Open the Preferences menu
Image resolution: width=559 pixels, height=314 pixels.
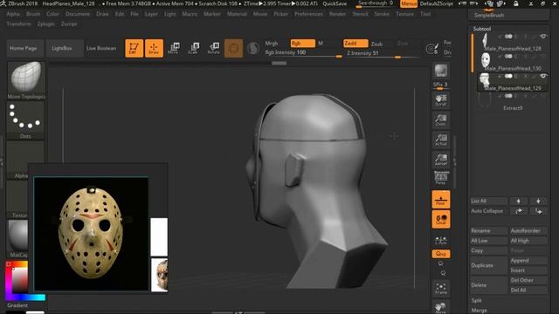point(308,14)
